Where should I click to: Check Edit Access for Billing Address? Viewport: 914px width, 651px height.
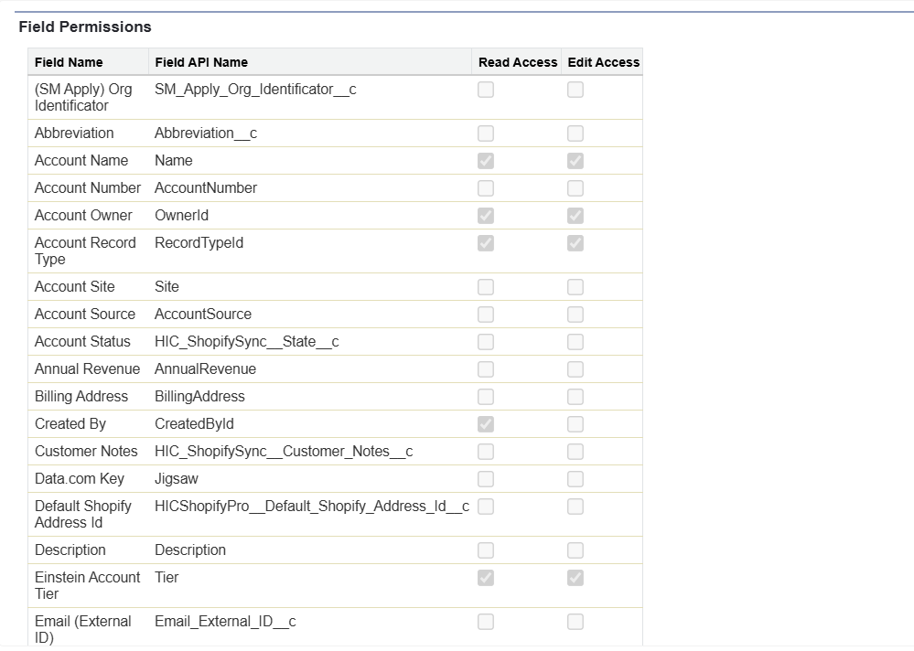[x=575, y=397]
